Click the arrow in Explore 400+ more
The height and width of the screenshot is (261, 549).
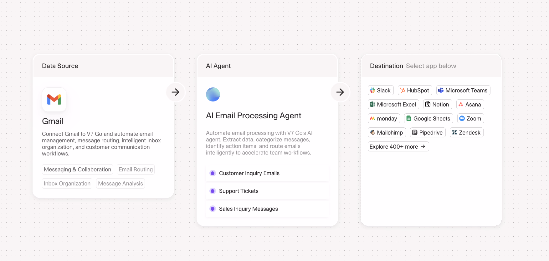[423, 146]
